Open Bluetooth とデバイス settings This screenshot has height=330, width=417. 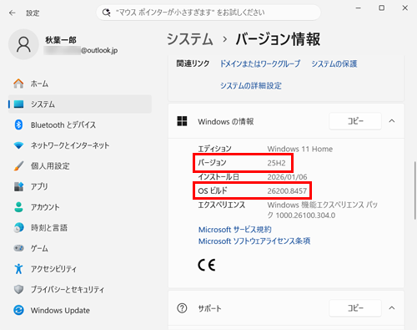80,124
